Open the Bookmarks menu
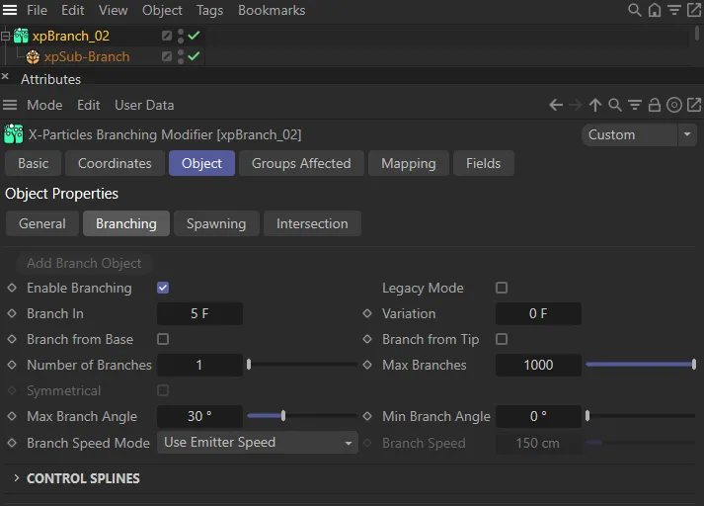 (x=272, y=10)
